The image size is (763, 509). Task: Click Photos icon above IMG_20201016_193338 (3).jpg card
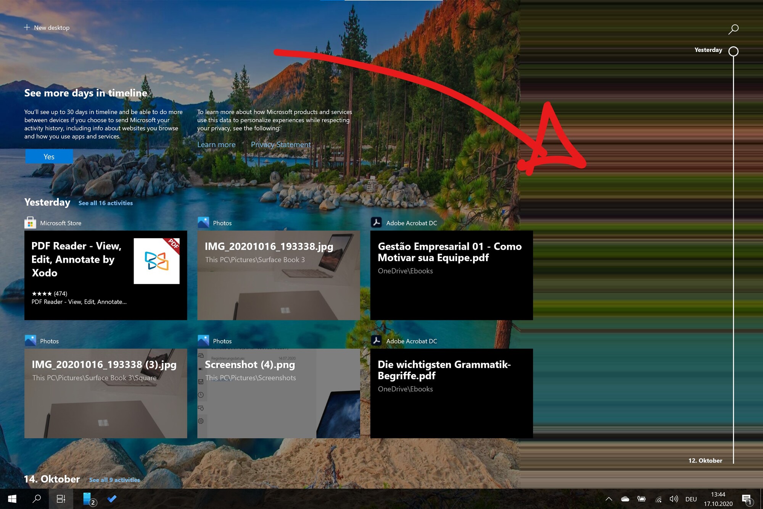point(30,341)
